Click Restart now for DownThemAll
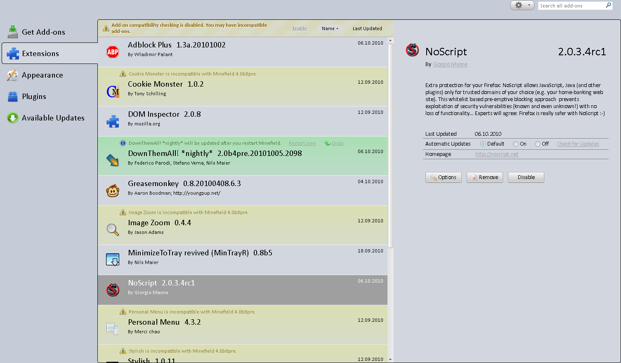Screen dimensions: 621x363 (302, 143)
